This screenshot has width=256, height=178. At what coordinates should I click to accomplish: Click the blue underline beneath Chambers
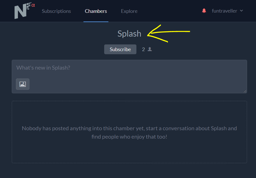(x=96, y=22)
